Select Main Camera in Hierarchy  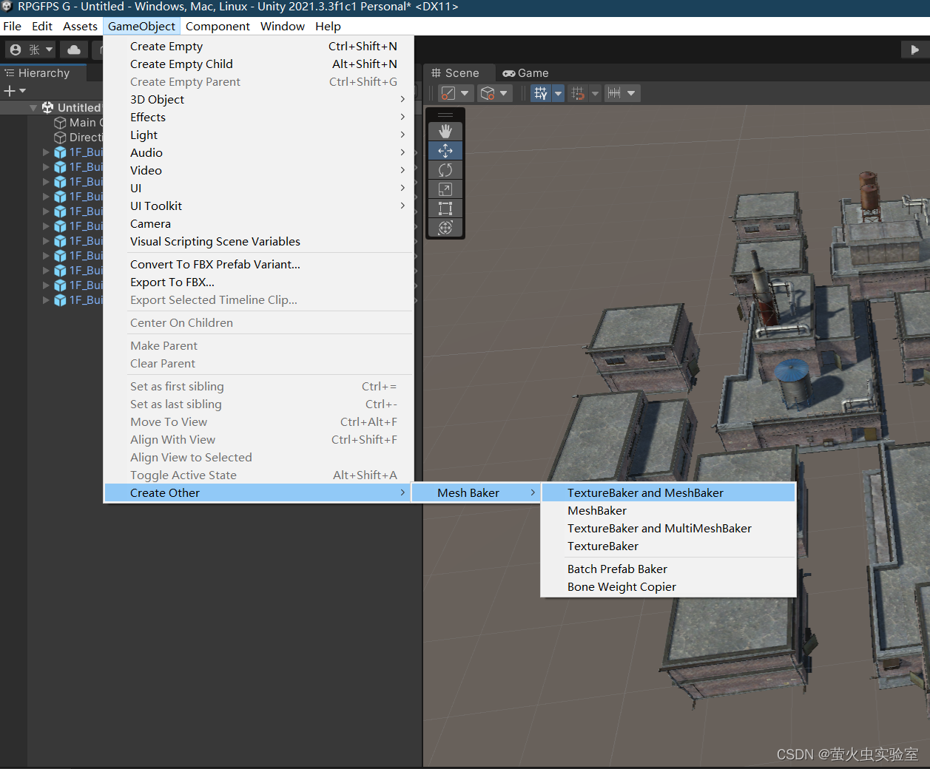[78, 123]
